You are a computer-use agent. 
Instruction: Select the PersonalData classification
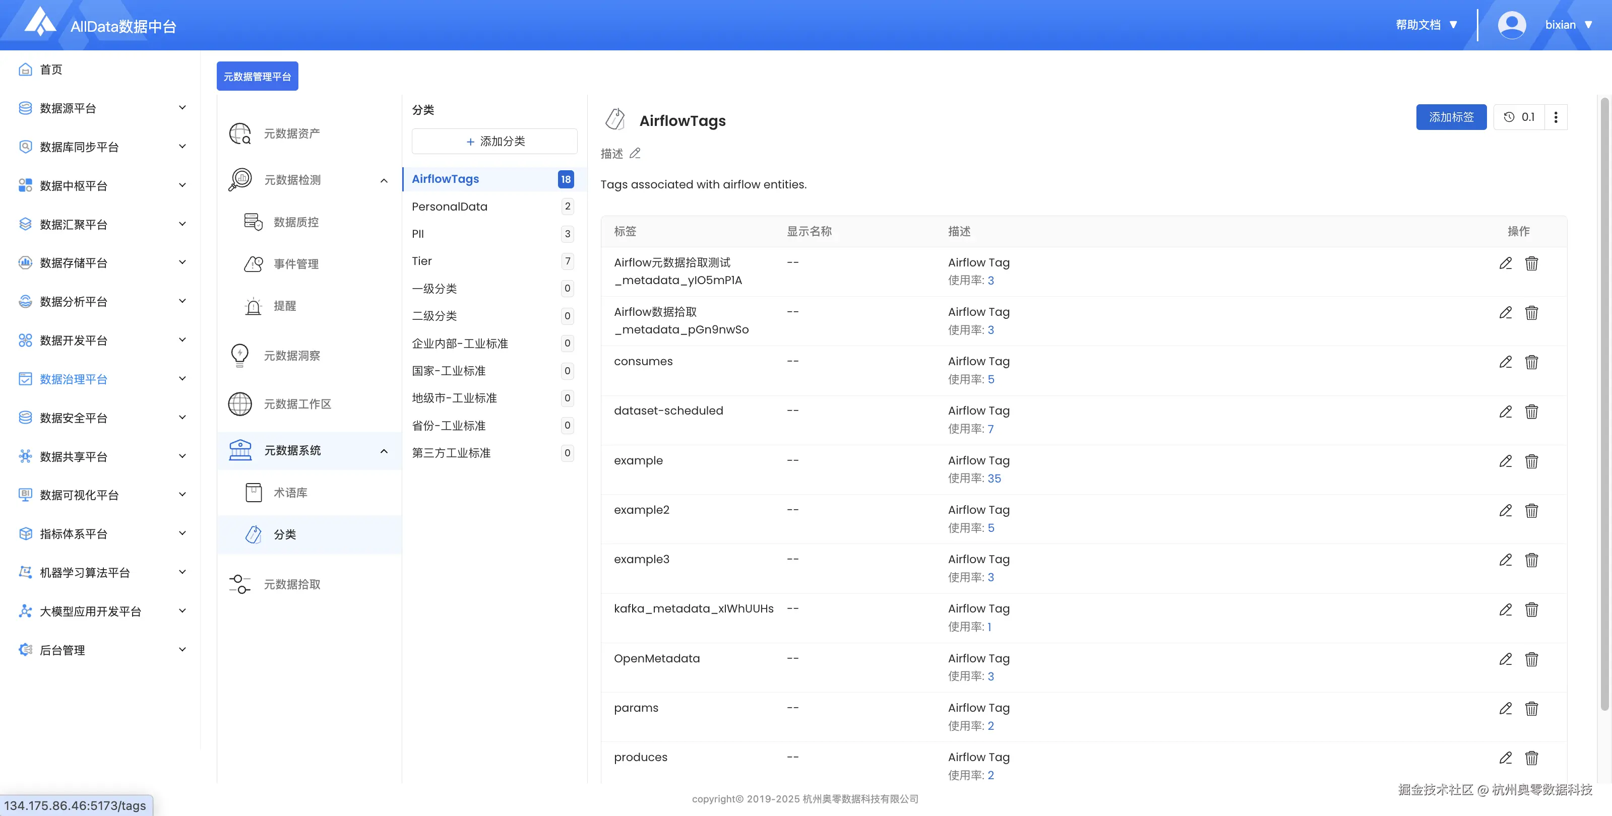pos(449,207)
